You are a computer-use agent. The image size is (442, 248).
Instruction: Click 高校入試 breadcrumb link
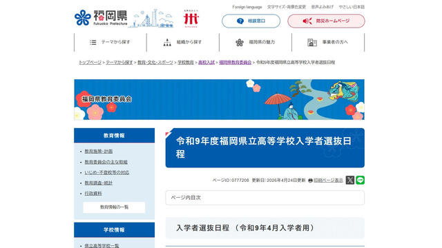[x=206, y=63]
